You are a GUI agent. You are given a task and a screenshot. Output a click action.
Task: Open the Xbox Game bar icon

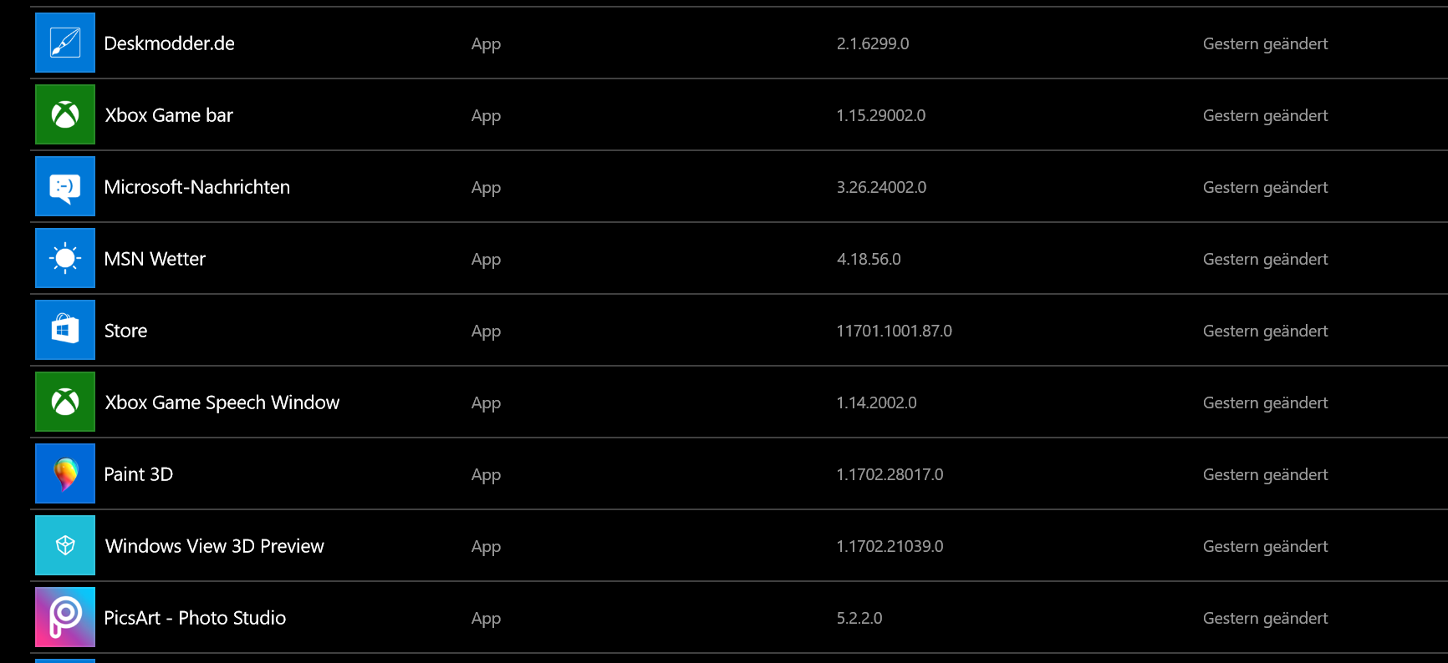tap(65, 114)
